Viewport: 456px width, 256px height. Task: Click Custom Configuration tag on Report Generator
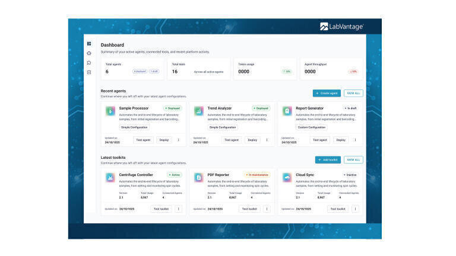click(312, 127)
